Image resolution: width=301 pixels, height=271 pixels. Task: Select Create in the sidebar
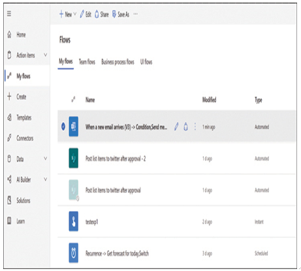pos(22,97)
